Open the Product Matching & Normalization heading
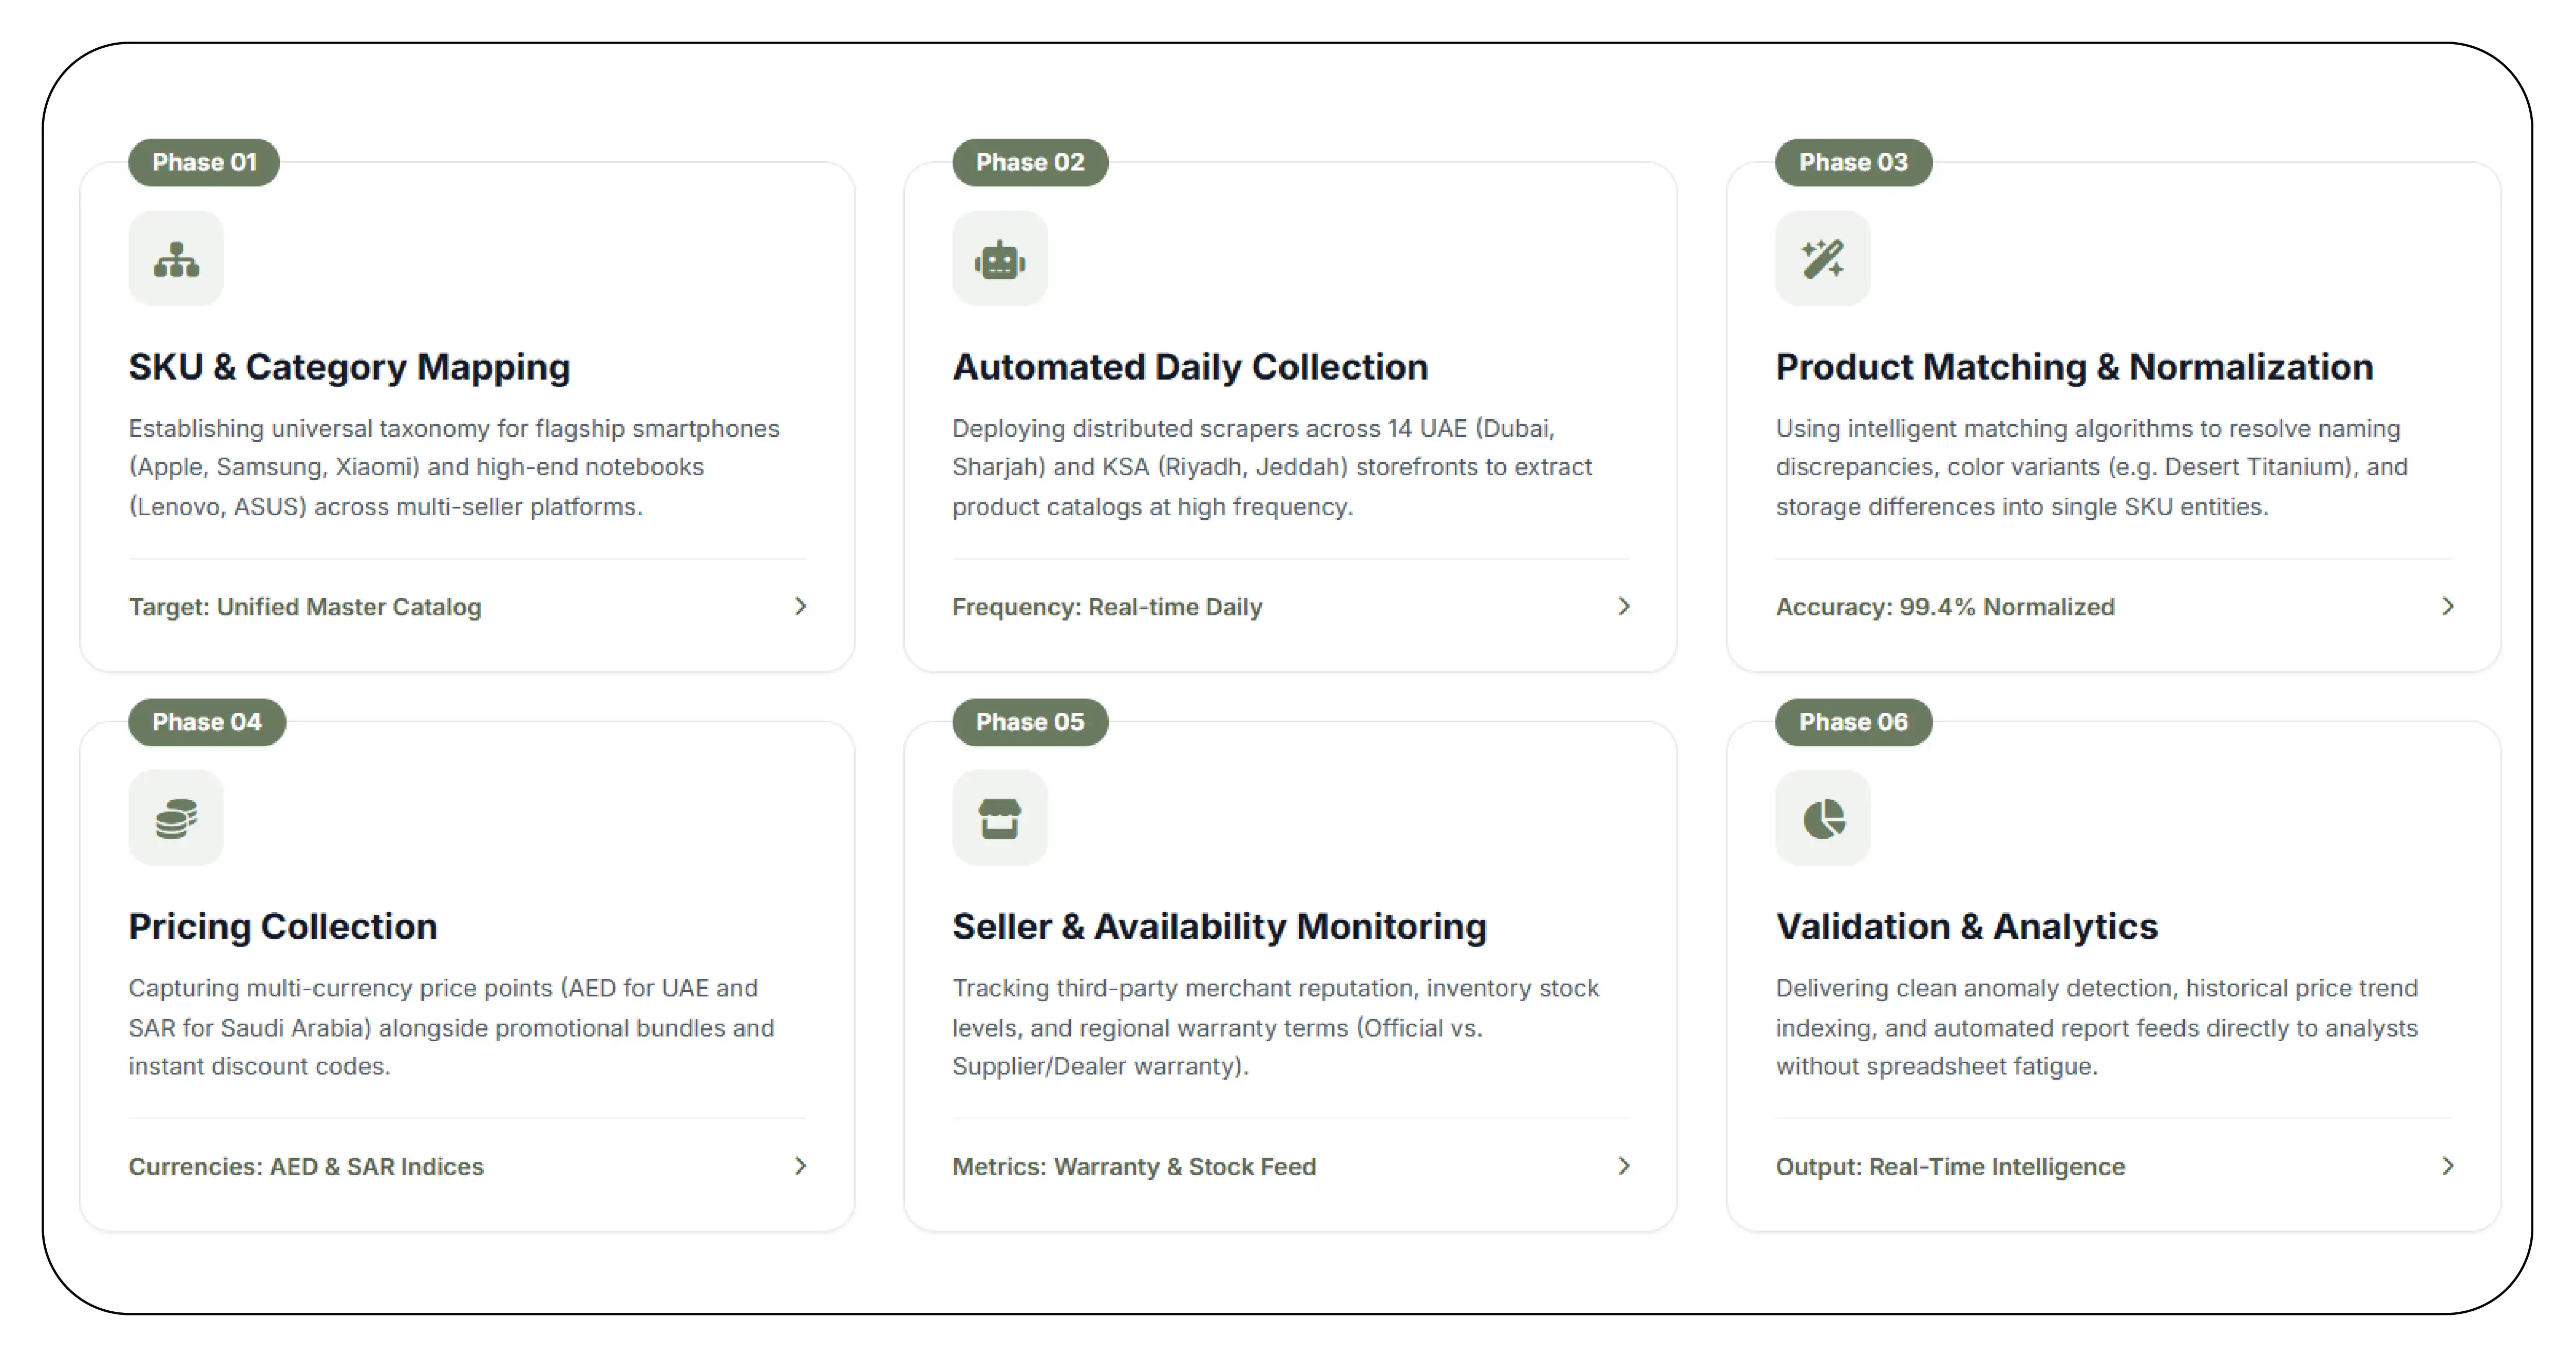Screen dimensions: 2576x1357 click(2075, 367)
